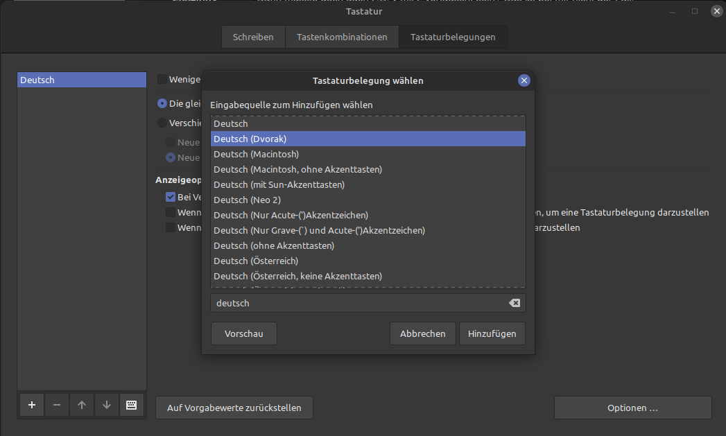Switch to the Tastenkombinationen tab
This screenshot has width=726, height=436.
(342, 37)
